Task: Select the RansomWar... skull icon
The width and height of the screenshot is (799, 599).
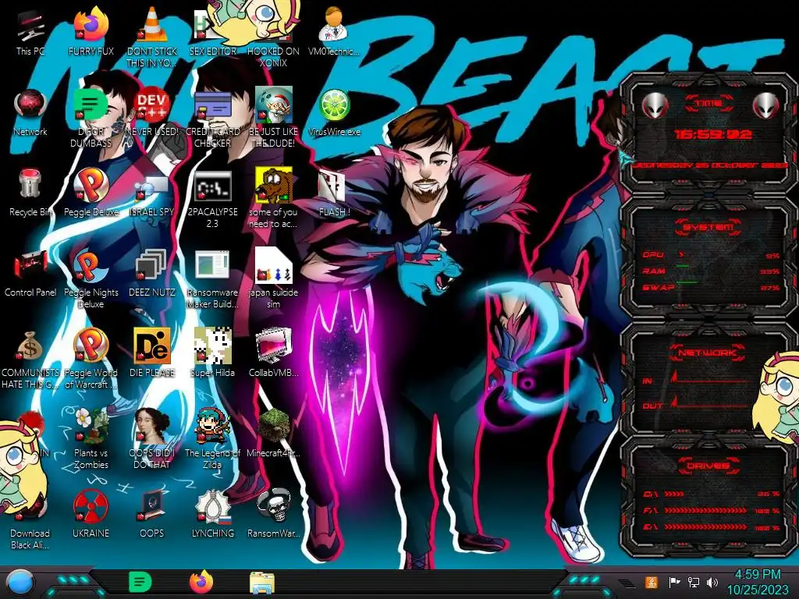Action: [273, 515]
